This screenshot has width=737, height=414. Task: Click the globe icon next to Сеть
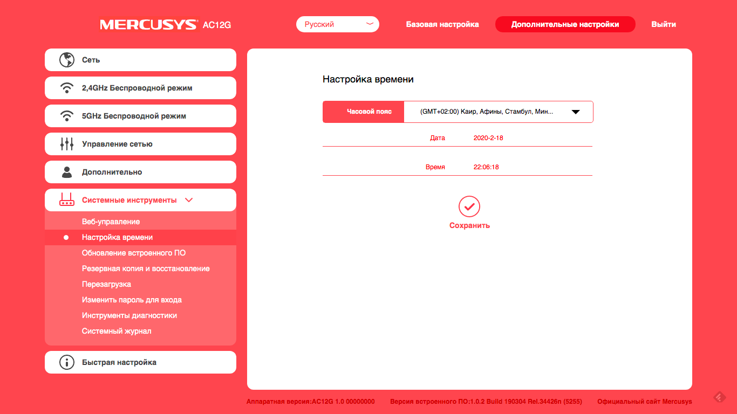67,60
